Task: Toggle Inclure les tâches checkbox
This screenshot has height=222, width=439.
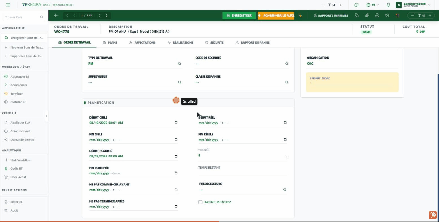Action: tap(200, 202)
